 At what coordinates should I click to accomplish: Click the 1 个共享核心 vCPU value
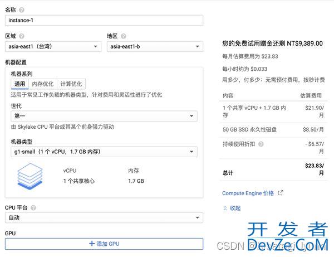coord(79,181)
